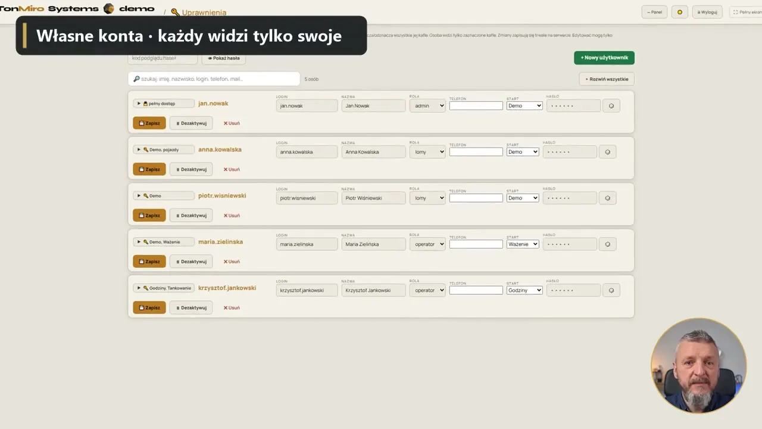Save changes for krzysztof.jankowski with Zapisz
Screen dimensions: 762x429
149,308
